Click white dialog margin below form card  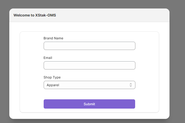pyautogui.click(x=89, y=116)
